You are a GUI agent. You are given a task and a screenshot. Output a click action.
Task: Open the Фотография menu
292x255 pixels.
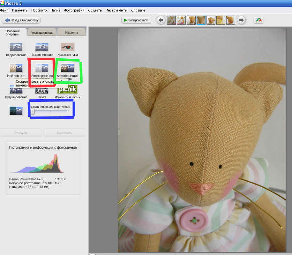click(x=74, y=10)
